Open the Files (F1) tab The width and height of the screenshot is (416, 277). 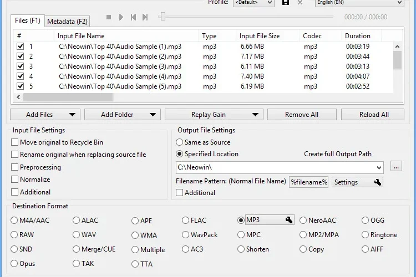point(28,20)
